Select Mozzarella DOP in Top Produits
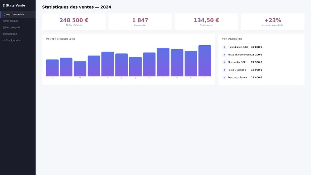This screenshot has height=175, width=311. click(x=236, y=62)
